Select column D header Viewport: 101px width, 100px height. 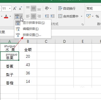64,41
